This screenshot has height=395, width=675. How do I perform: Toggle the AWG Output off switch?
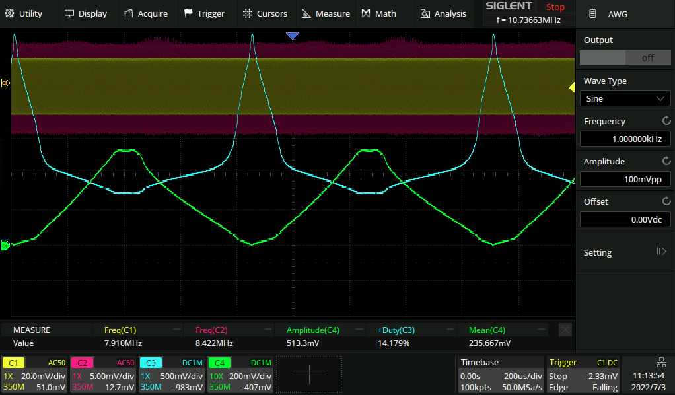coord(625,58)
